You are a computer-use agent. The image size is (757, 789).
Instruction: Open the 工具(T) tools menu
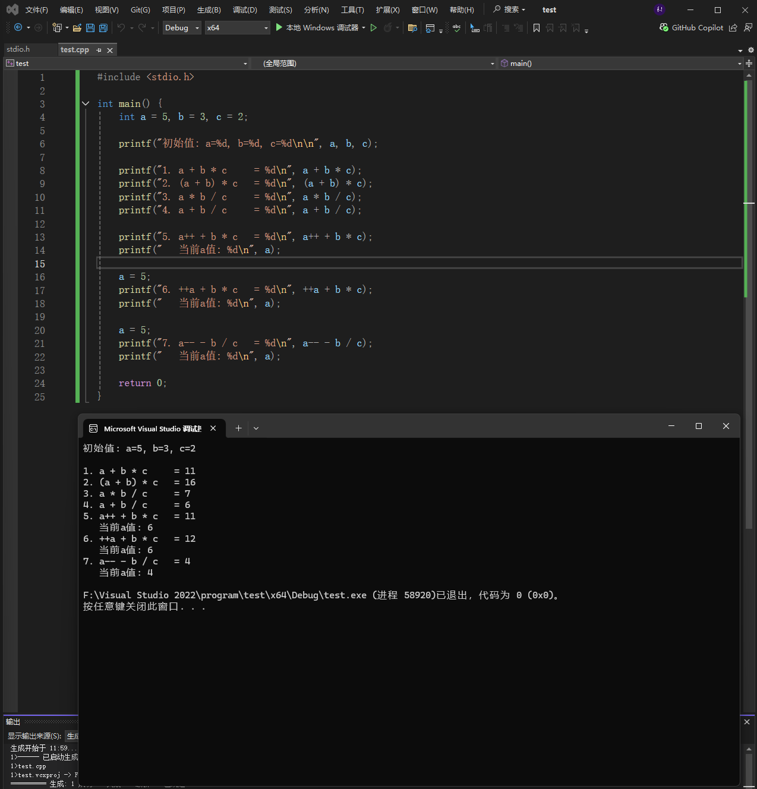point(352,10)
